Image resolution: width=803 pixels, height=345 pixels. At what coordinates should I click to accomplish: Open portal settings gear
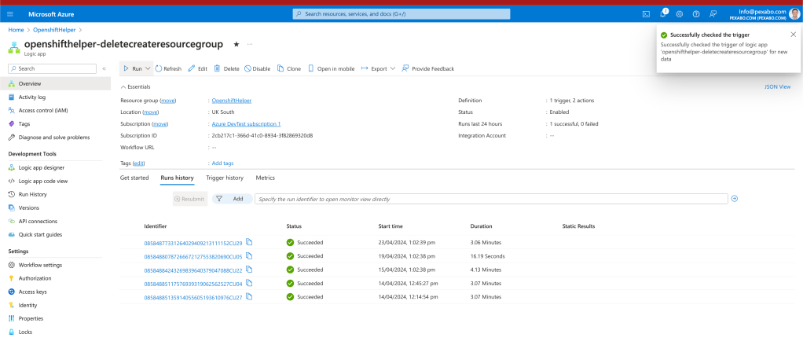point(680,14)
